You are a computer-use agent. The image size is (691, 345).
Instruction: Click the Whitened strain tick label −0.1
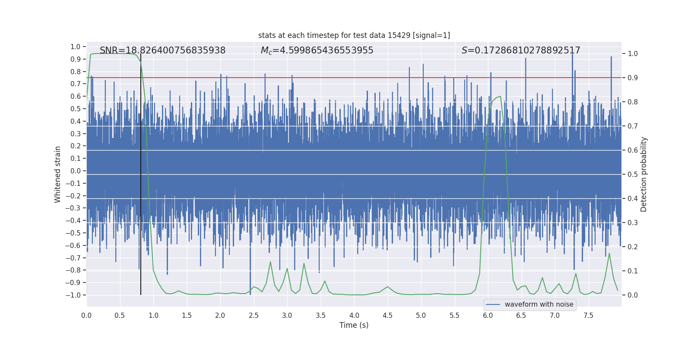coord(73,183)
